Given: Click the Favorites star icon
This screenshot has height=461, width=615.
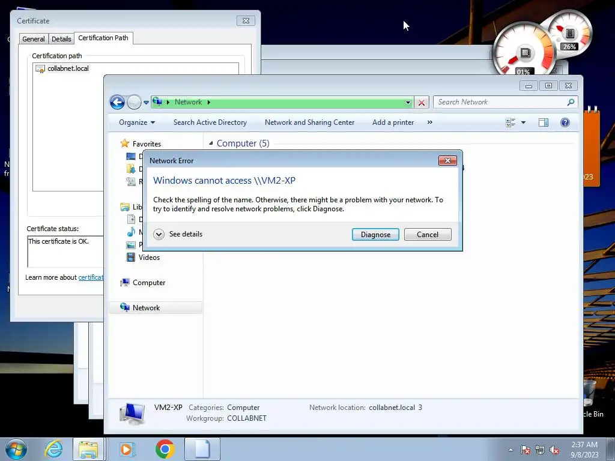Looking at the screenshot, I should tap(125, 143).
